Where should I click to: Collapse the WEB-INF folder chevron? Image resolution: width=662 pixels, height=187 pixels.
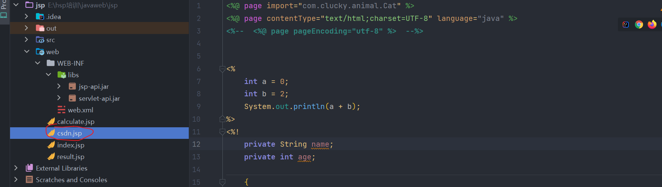(x=37, y=63)
